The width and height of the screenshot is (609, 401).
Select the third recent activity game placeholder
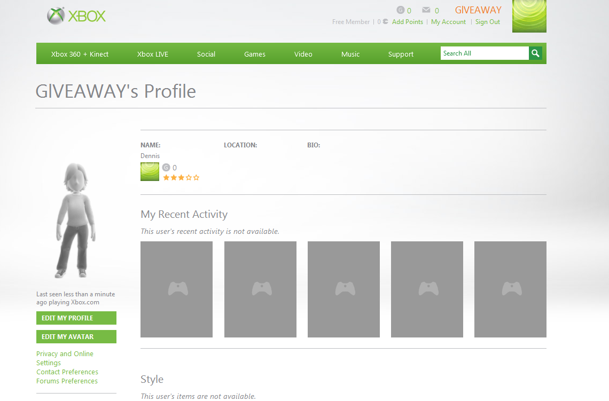tap(343, 289)
